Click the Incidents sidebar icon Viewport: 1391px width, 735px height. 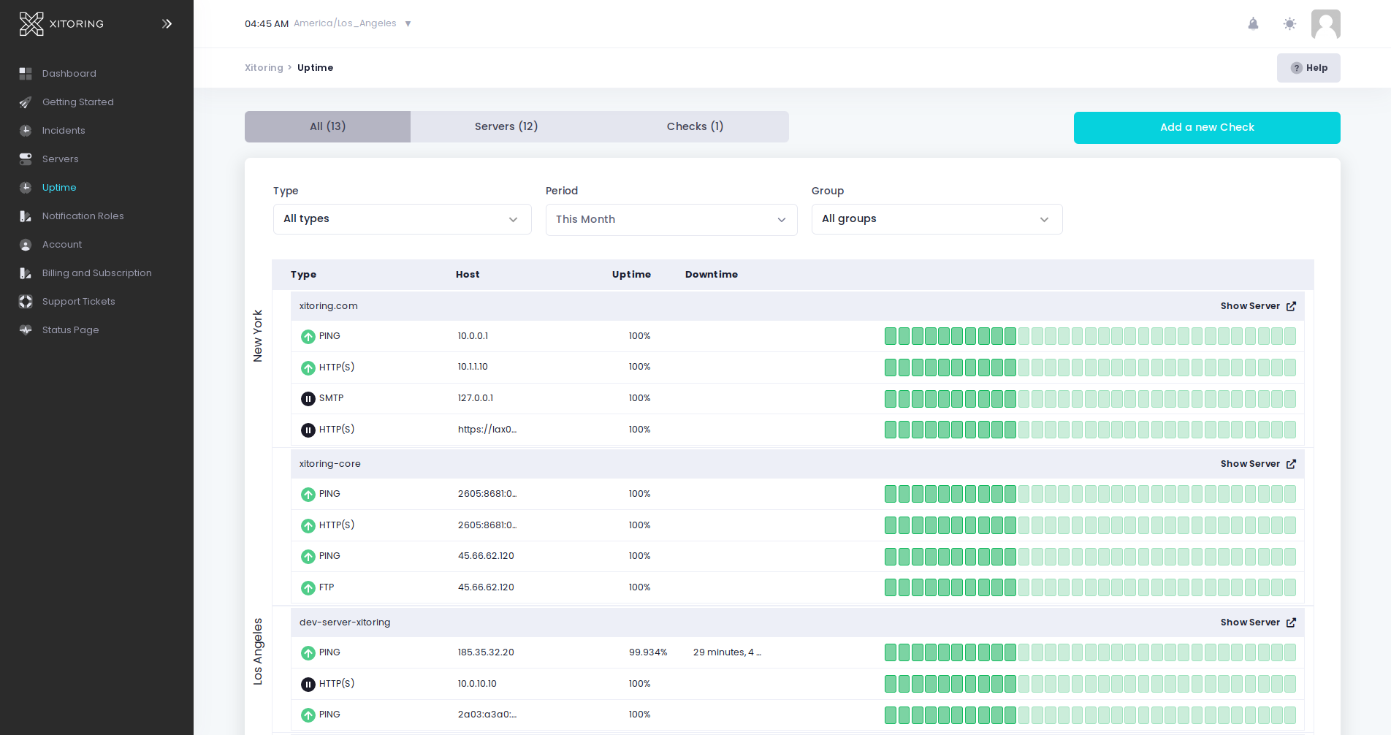[x=26, y=131]
